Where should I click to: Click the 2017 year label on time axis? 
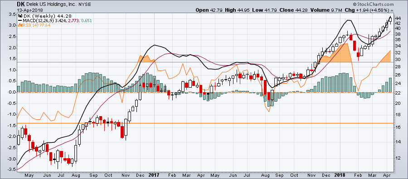[x=154, y=175]
